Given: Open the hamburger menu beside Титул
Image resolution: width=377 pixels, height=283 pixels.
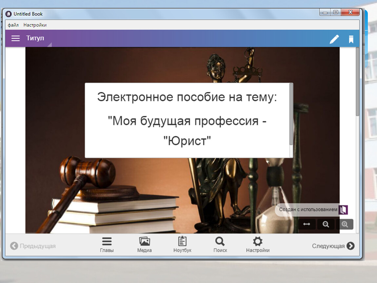Looking at the screenshot, I should [x=16, y=38].
